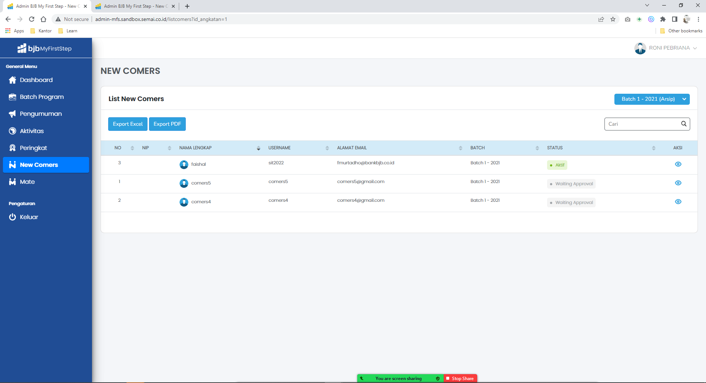Image resolution: width=706 pixels, height=383 pixels.
Task: Click the browser home icon
Action: pyautogui.click(x=43, y=19)
